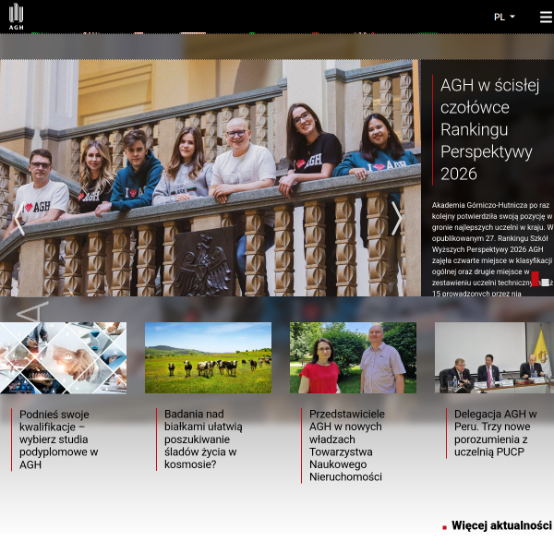
Task: Click the gray triangle arrow above news cards
Action: tap(32, 311)
